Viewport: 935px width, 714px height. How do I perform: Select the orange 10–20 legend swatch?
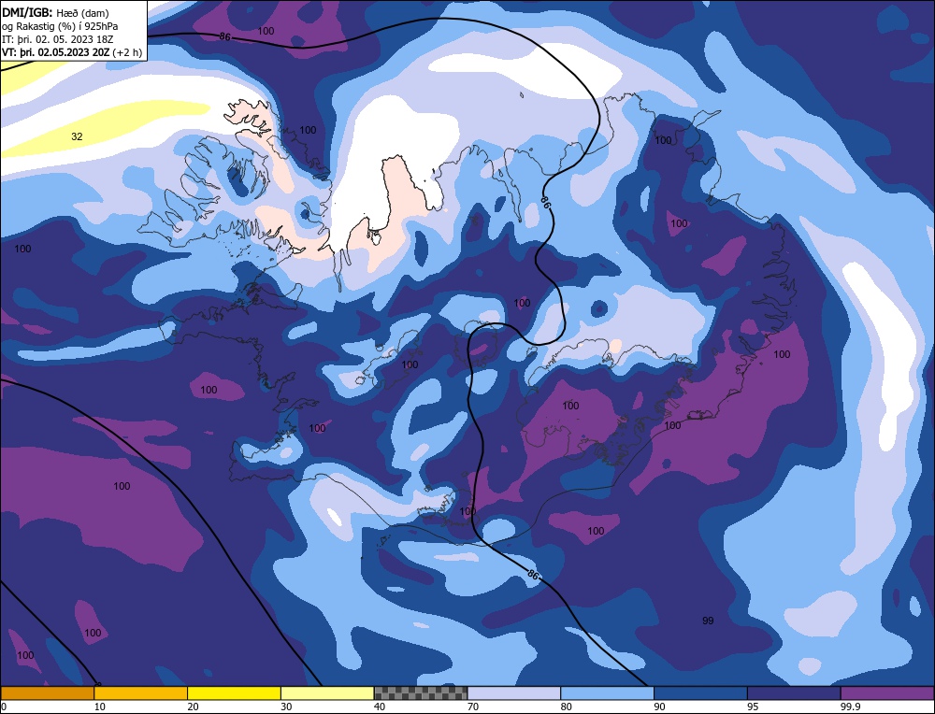[141, 693]
